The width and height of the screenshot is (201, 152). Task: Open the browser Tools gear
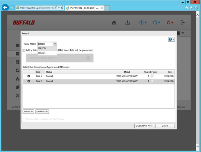pyautogui.click(x=196, y=8)
